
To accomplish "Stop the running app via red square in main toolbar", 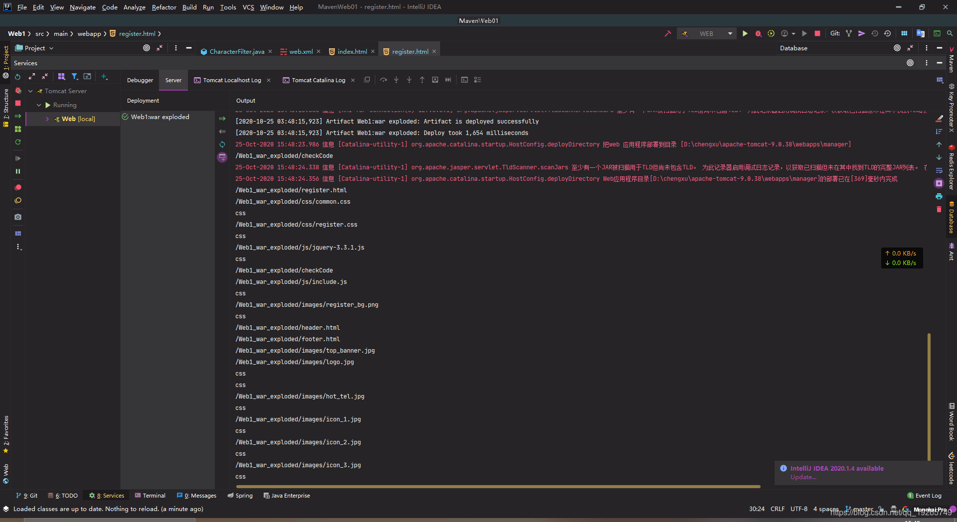I will point(817,33).
